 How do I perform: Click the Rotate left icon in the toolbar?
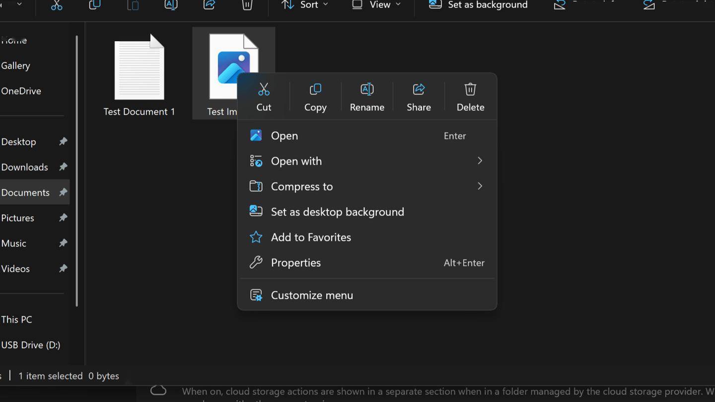click(560, 5)
